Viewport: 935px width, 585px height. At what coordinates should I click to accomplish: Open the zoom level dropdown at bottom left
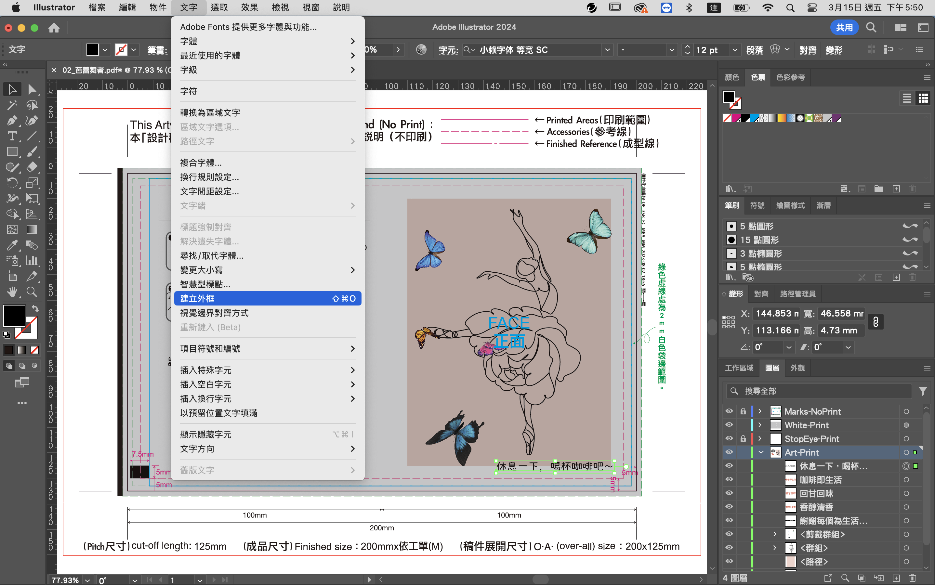pos(87,580)
